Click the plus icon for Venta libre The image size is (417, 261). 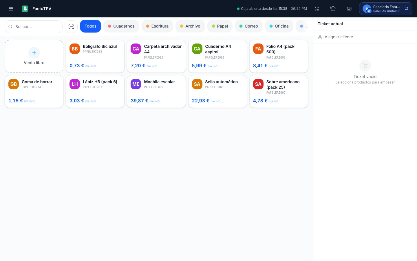pyautogui.click(x=34, y=53)
